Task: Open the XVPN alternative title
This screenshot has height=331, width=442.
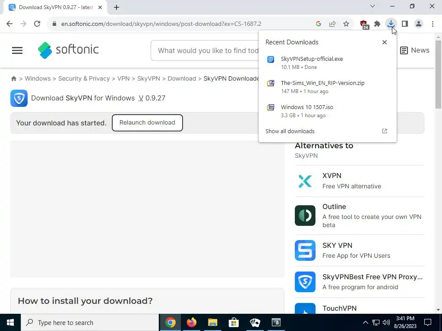Action: [x=332, y=176]
